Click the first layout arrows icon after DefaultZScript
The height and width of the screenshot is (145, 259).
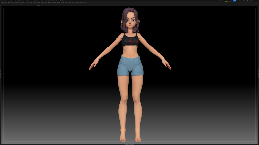(x=243, y=1)
